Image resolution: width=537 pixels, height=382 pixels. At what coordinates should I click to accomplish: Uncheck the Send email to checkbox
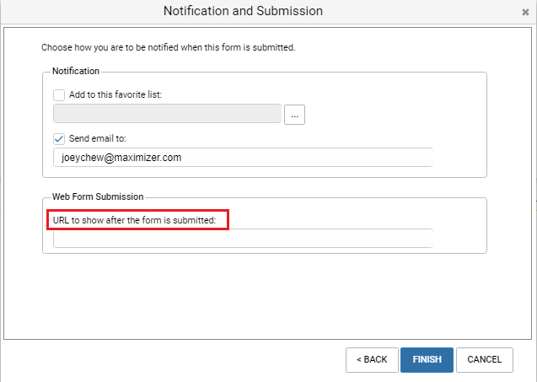59,139
